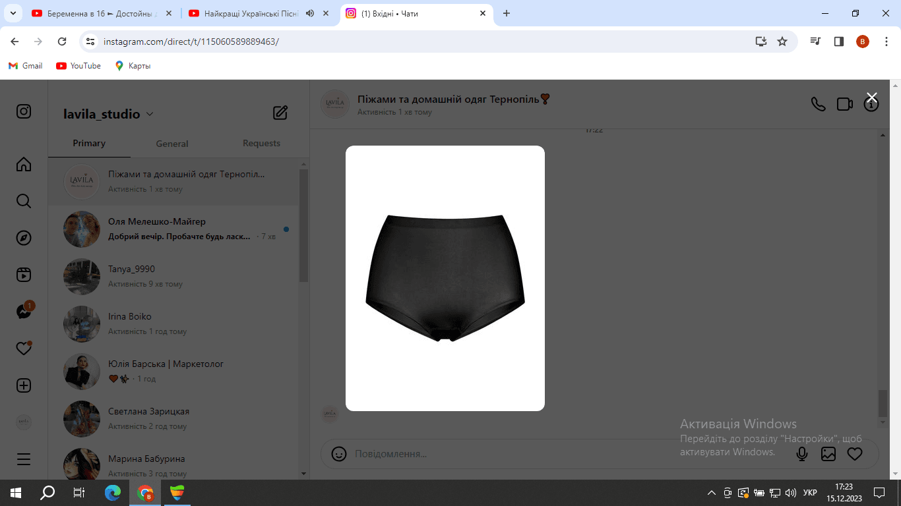The width and height of the screenshot is (901, 506).
Task: Compose a new message
Action: pos(280,113)
